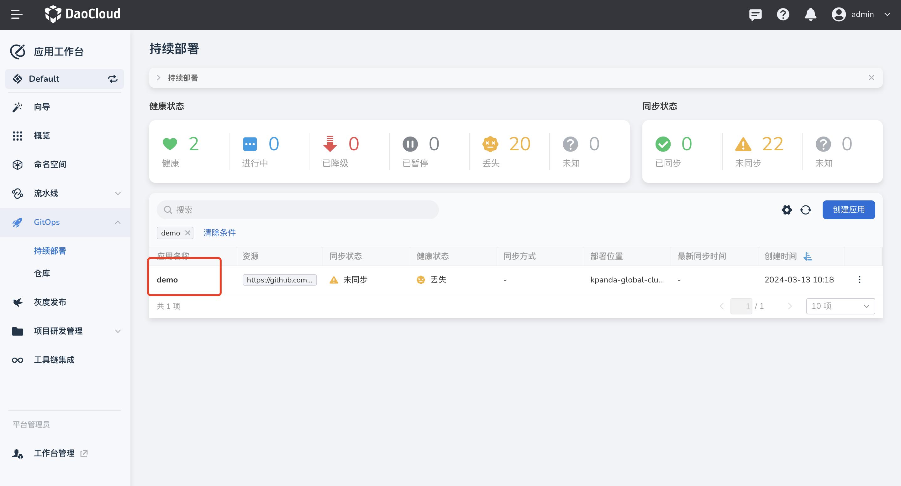Click the 清除条件 link
901x486 pixels.
219,233
